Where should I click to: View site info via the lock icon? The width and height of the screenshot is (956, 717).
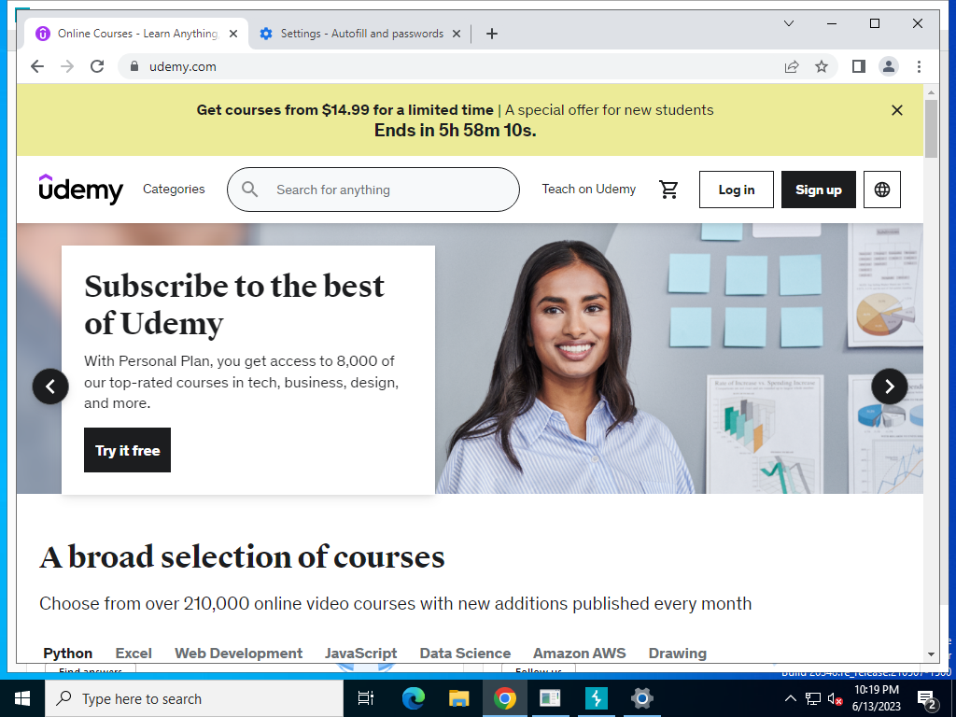(134, 66)
